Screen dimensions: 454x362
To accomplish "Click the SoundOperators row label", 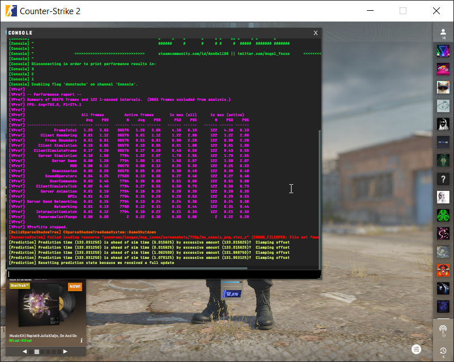I will [61, 176].
